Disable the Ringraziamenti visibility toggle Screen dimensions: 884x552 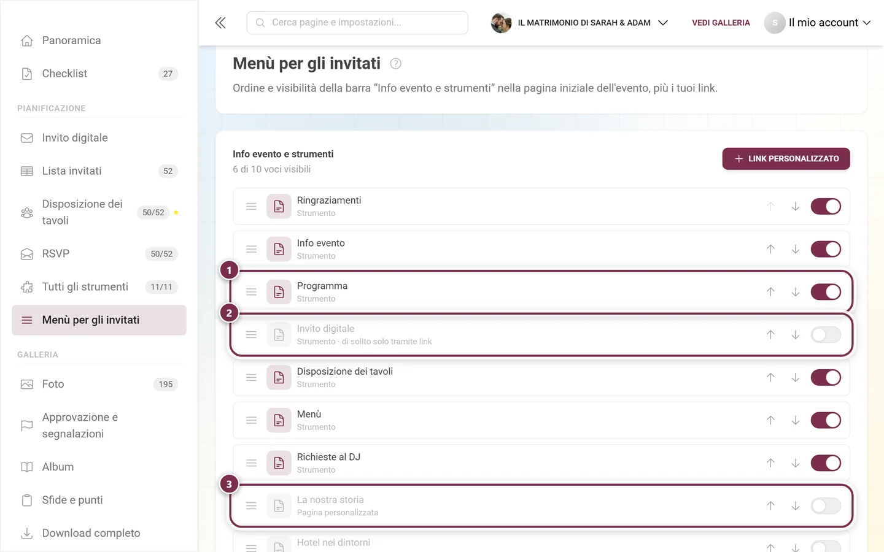coord(826,207)
